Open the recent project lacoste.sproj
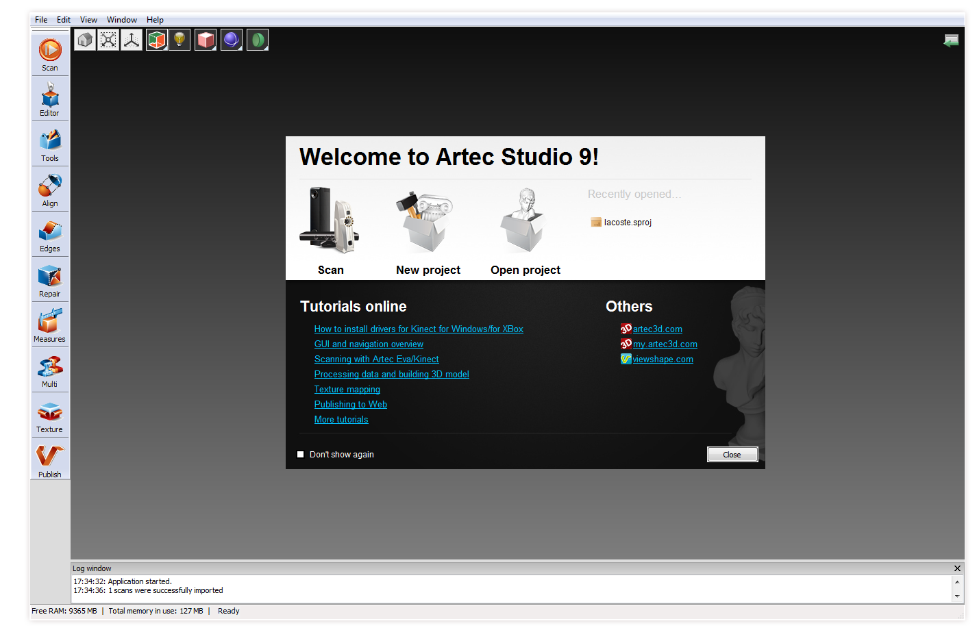Viewport: 977px width, 643px height. coord(627,222)
